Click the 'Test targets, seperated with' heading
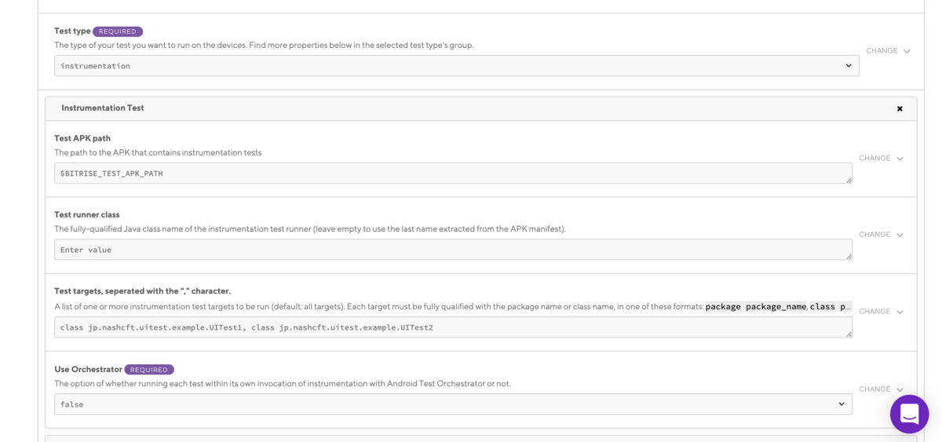This screenshot has height=442, width=942. pyautogui.click(x=142, y=291)
